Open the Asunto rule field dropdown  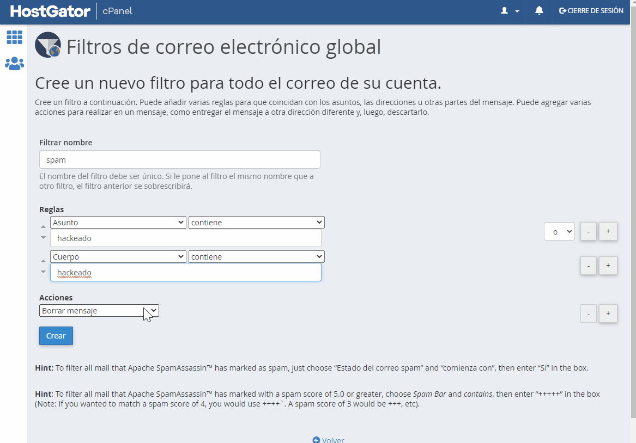click(x=118, y=222)
